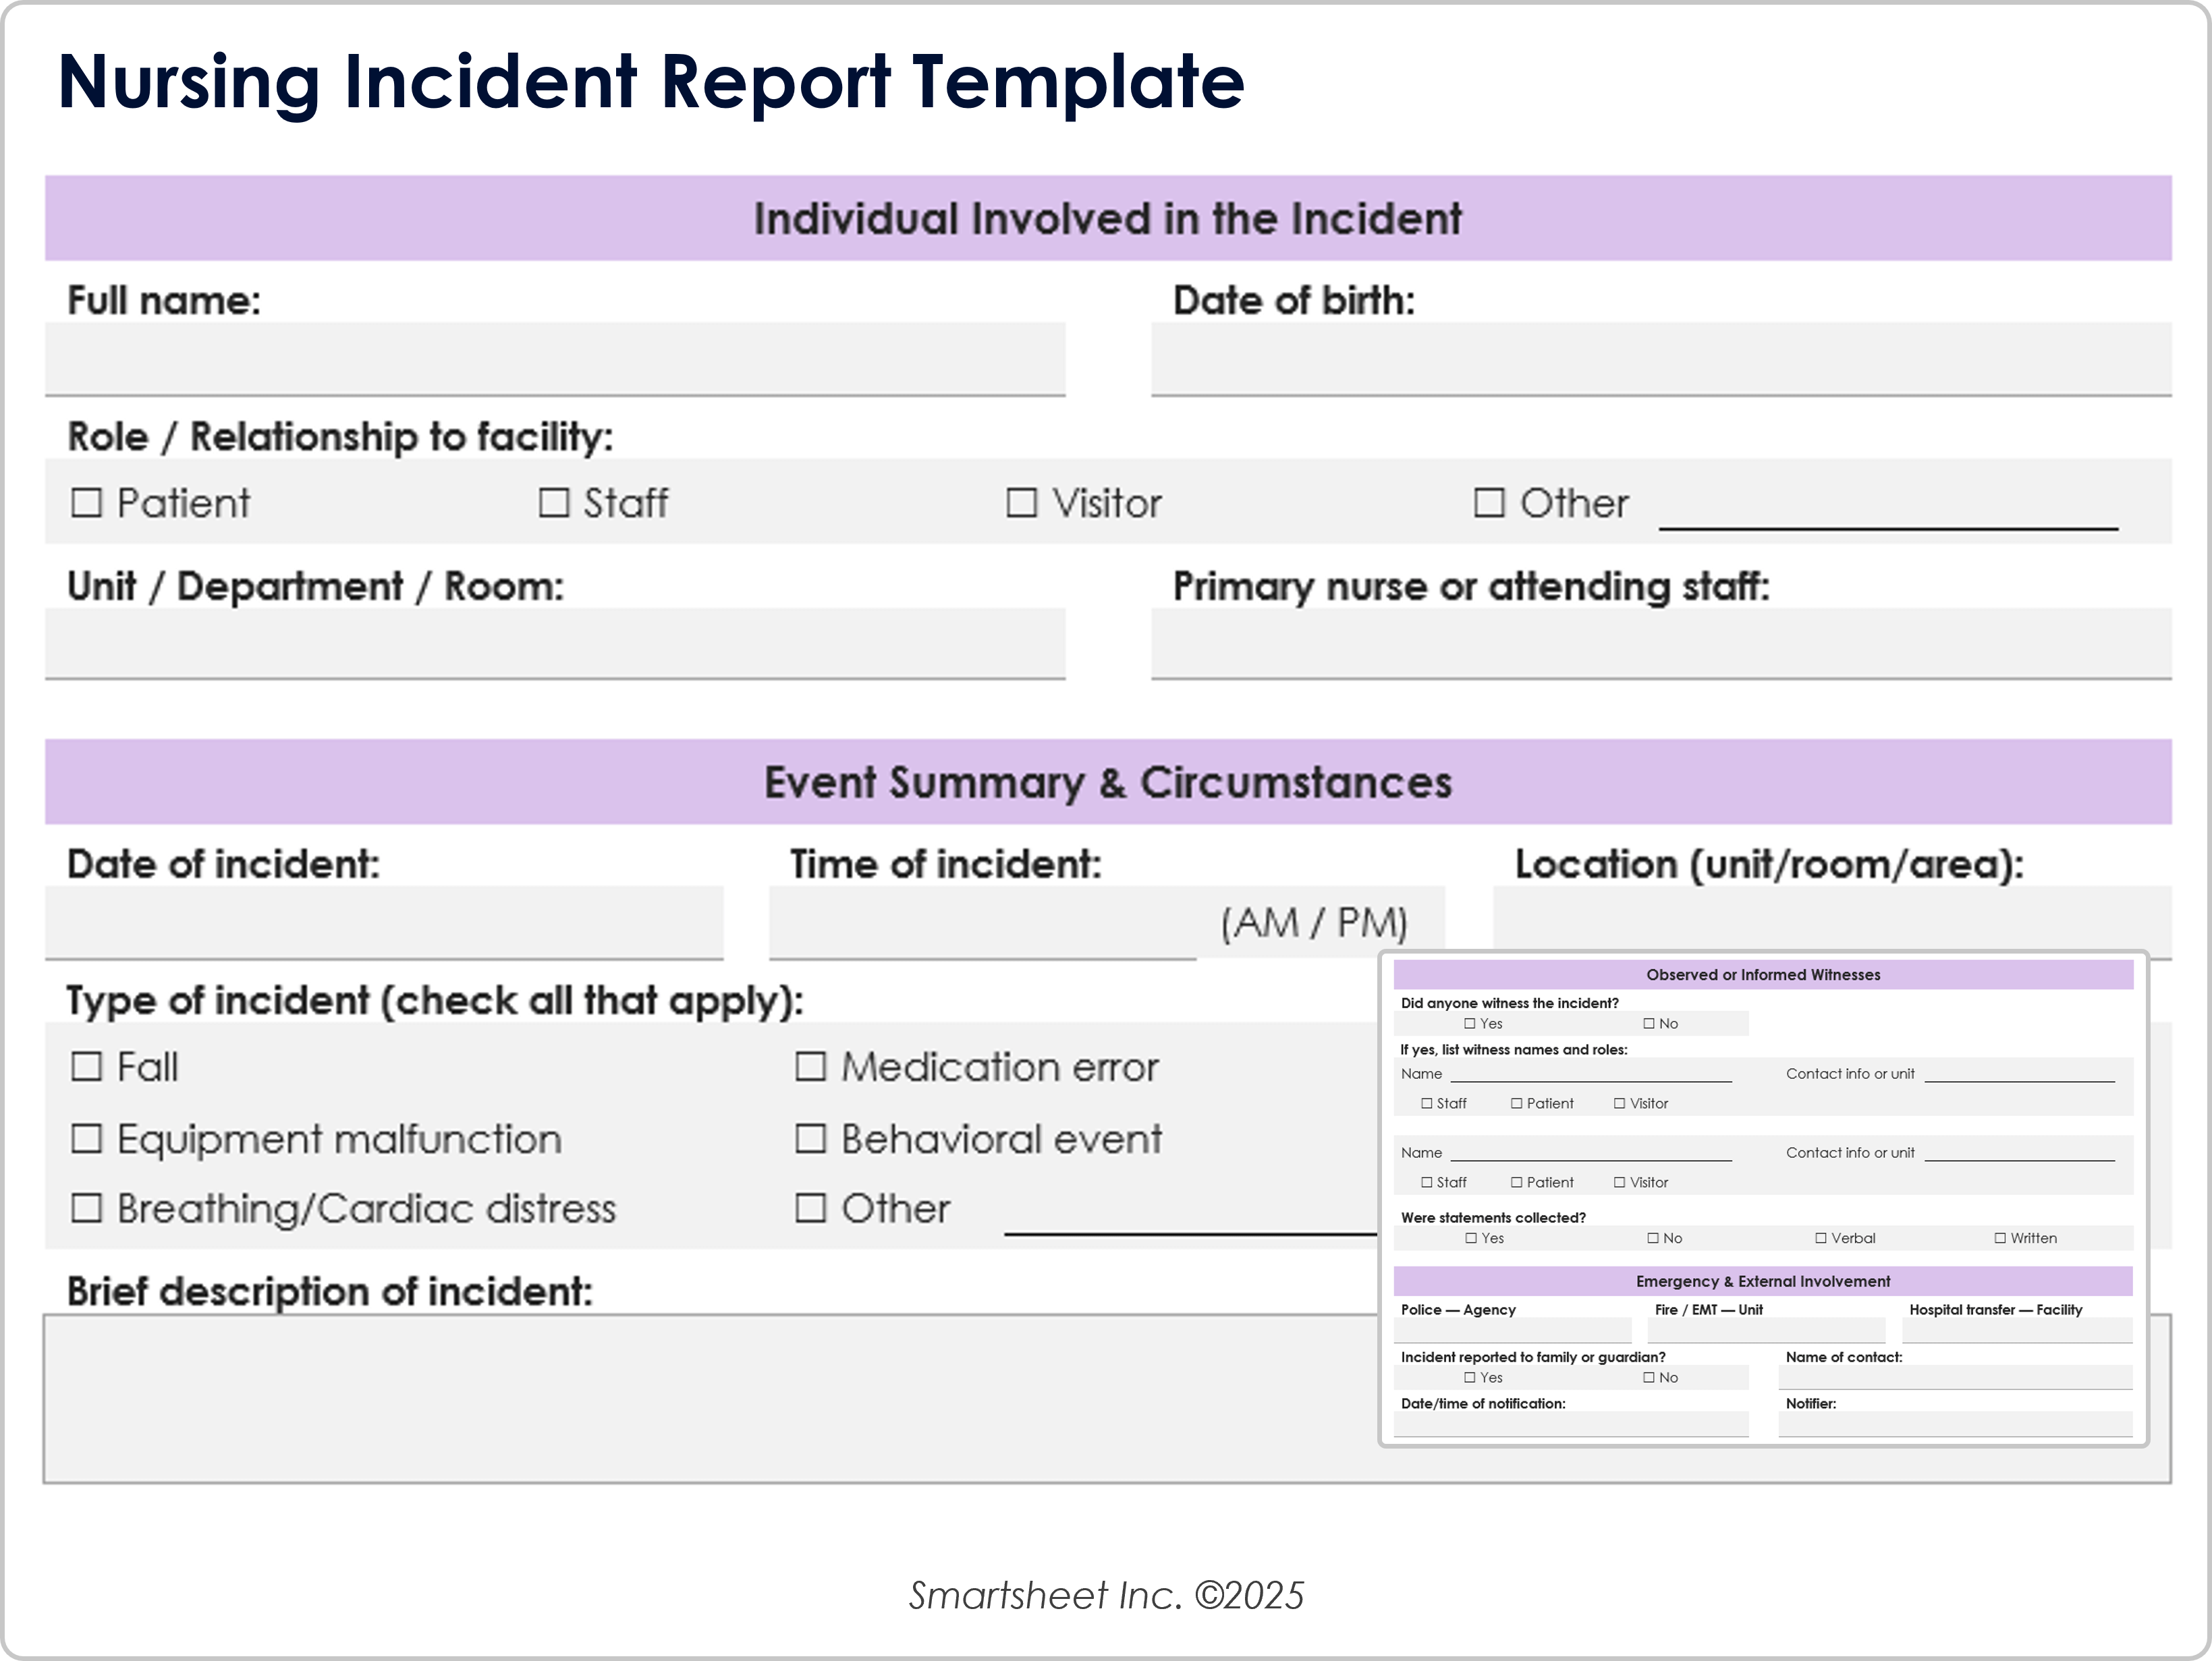
Task: Select the Other role checkbox
Action: coord(1489,502)
